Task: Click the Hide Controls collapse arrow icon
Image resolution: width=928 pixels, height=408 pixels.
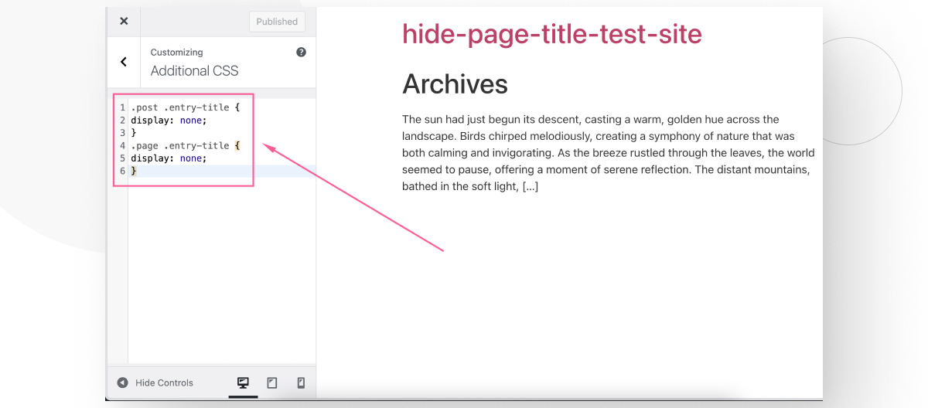Action: (x=122, y=382)
